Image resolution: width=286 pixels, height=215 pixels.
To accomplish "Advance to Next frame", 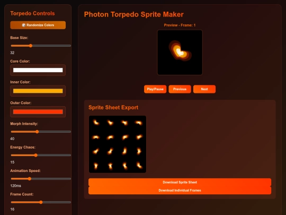I will 204,89.
